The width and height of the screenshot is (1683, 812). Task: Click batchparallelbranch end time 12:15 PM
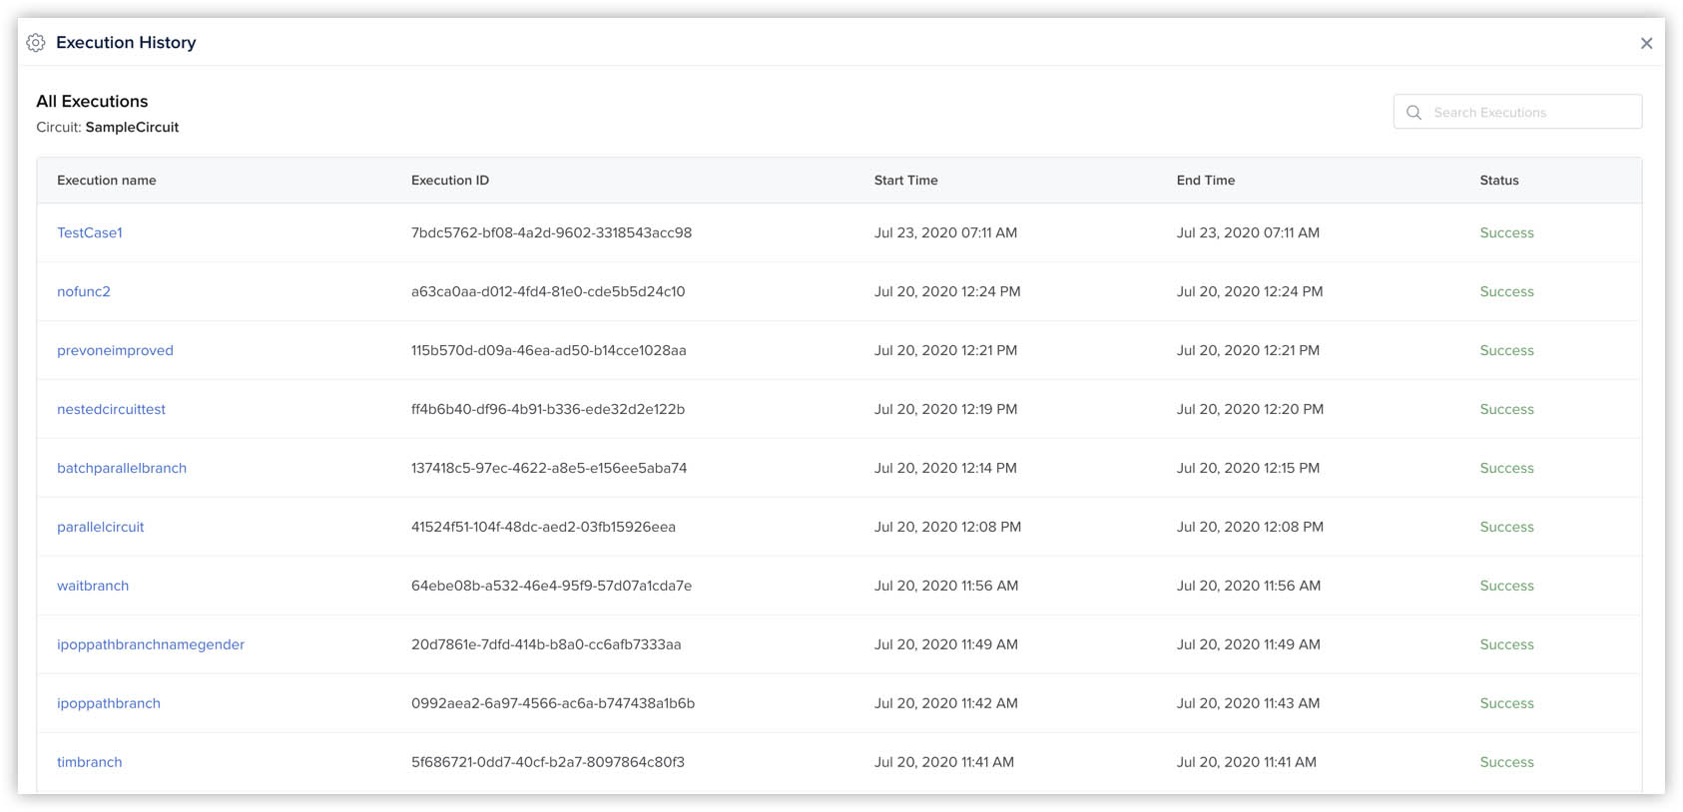coord(1248,468)
